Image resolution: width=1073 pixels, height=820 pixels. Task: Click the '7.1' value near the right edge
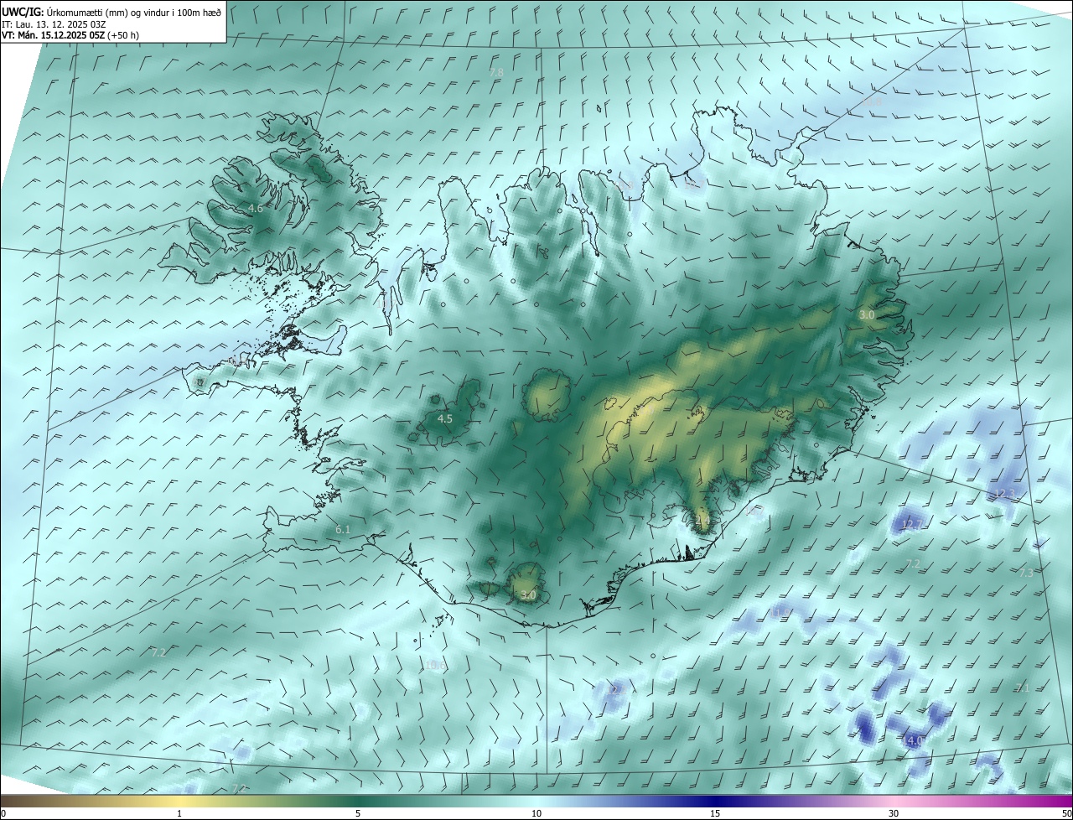(x=1022, y=688)
